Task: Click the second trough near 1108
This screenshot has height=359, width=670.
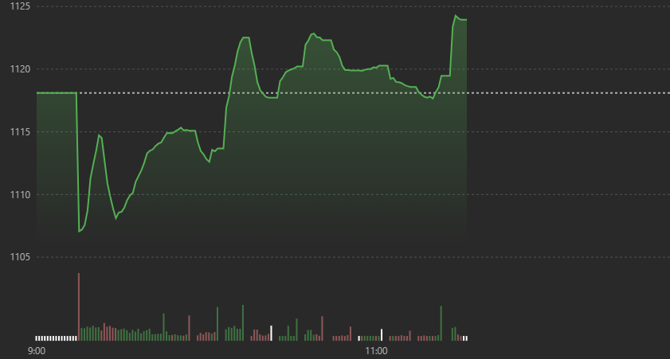Action: 116,217
